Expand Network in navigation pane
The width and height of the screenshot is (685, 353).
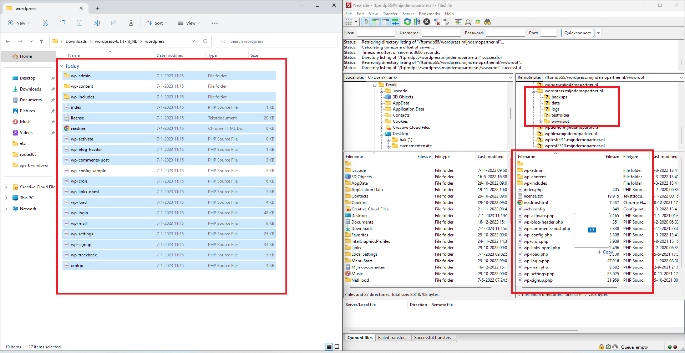(x=6, y=209)
